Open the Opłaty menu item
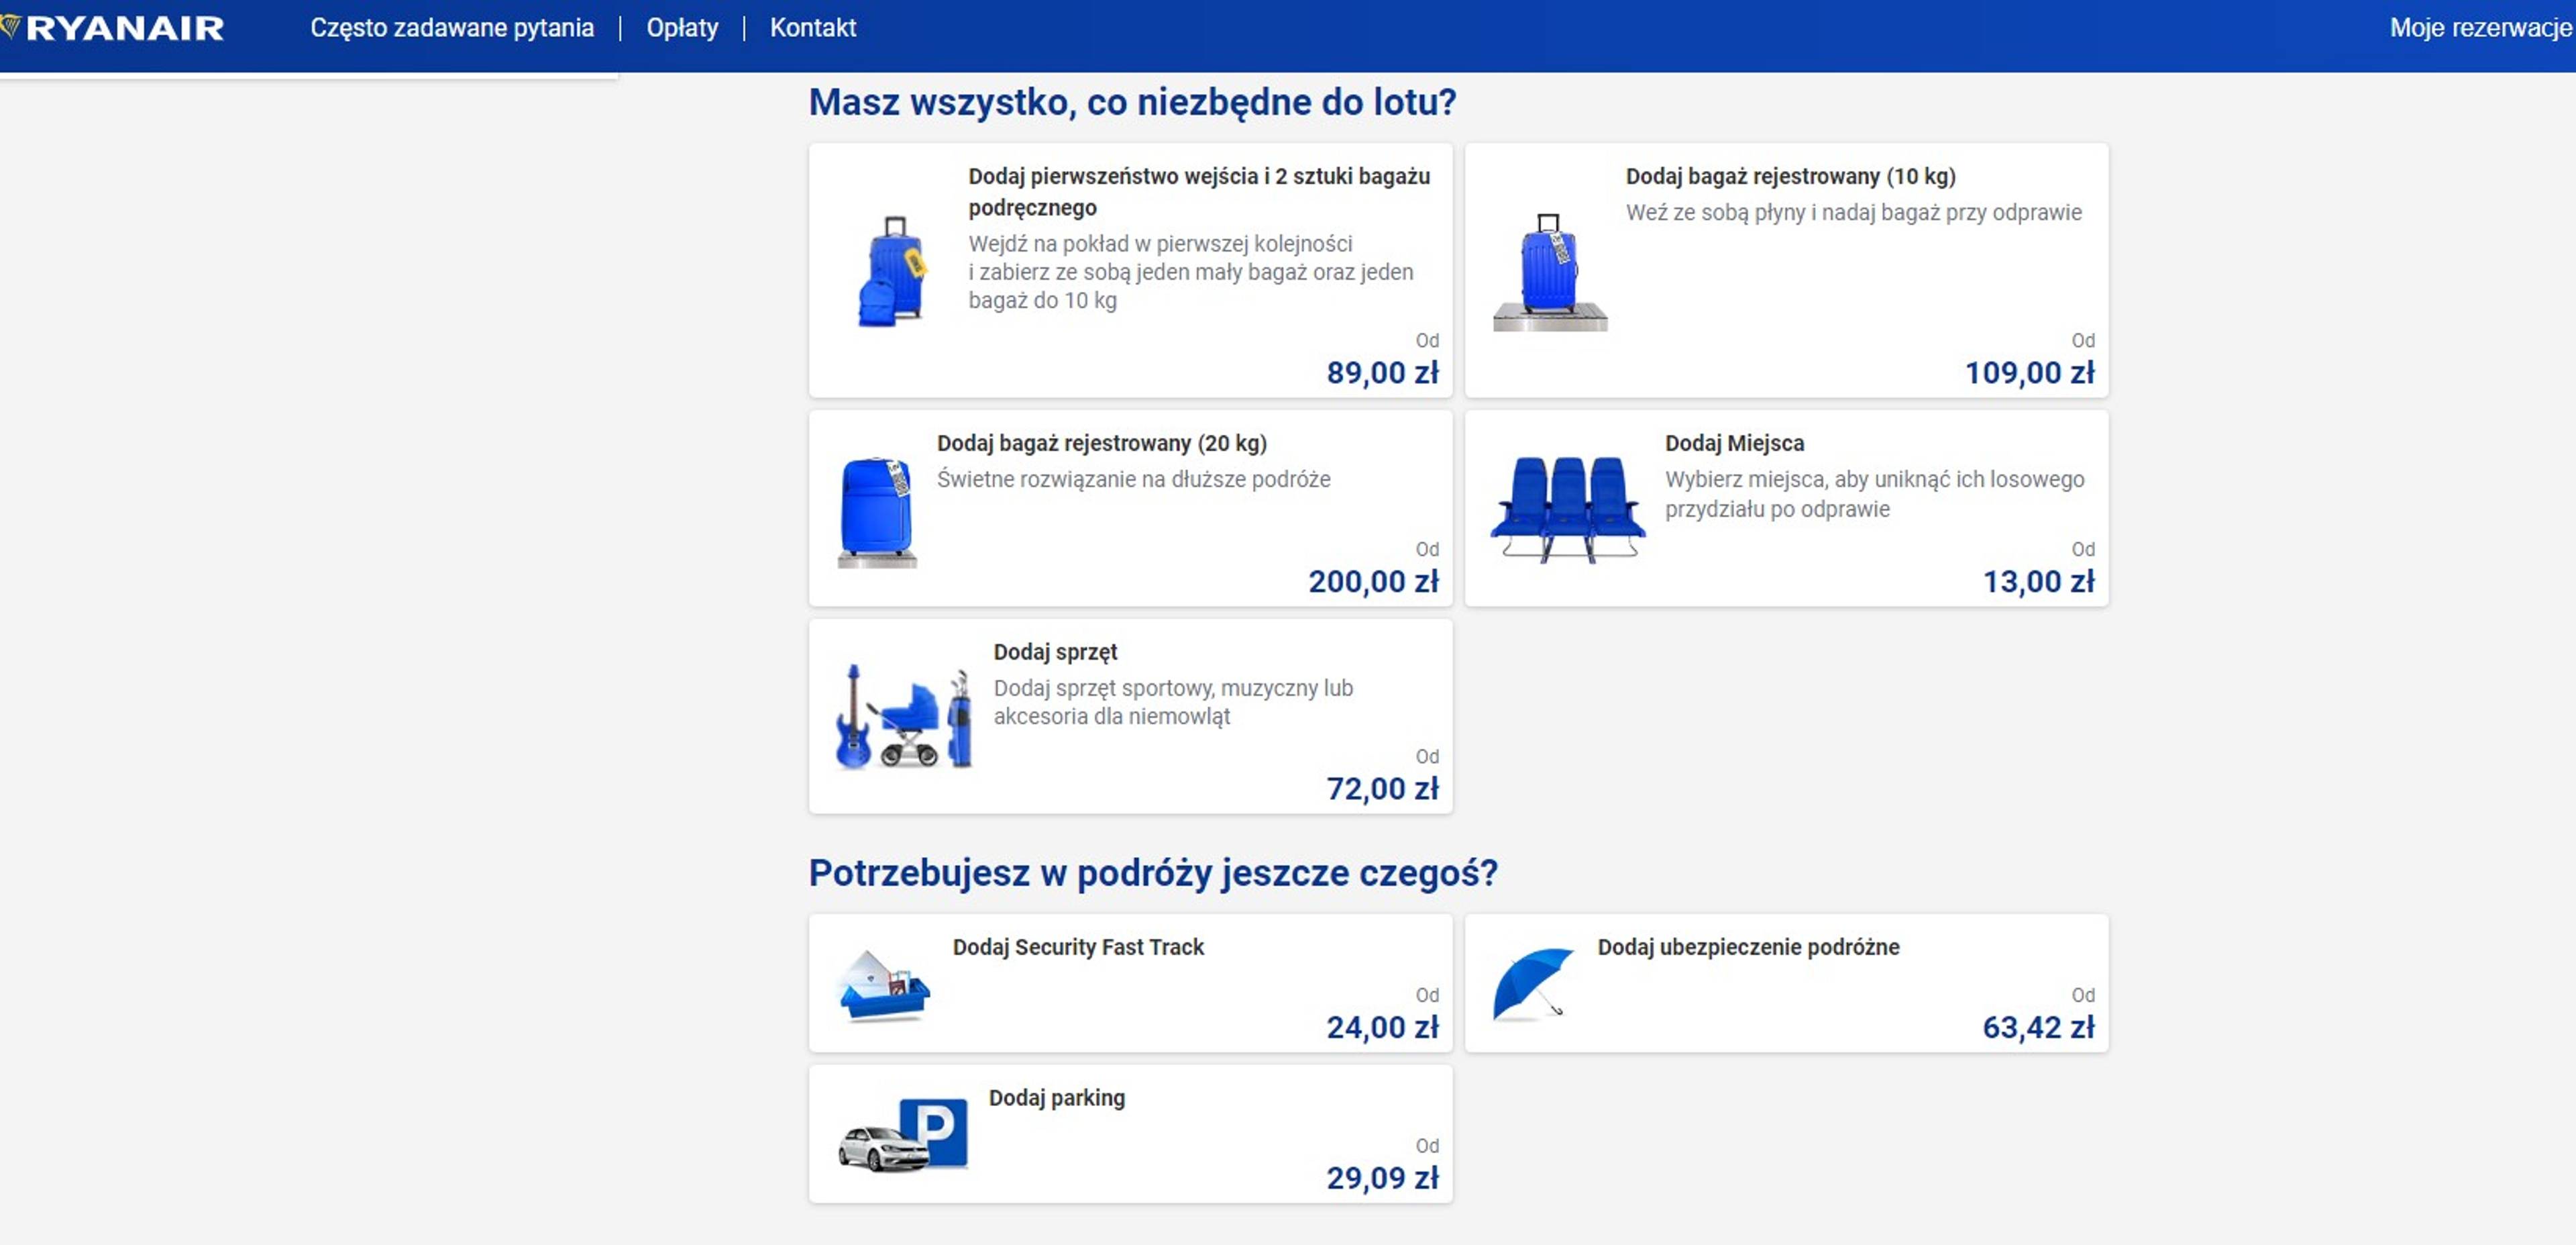The image size is (2576, 1245). tap(682, 28)
